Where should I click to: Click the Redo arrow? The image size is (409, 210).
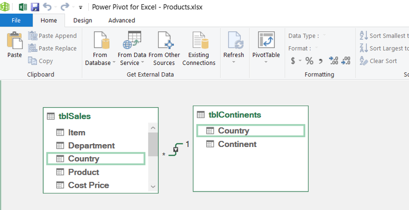click(x=65, y=7)
